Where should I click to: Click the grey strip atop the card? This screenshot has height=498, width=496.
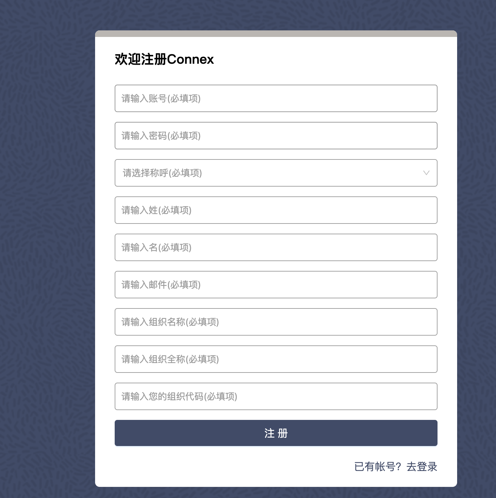pyautogui.click(x=276, y=34)
